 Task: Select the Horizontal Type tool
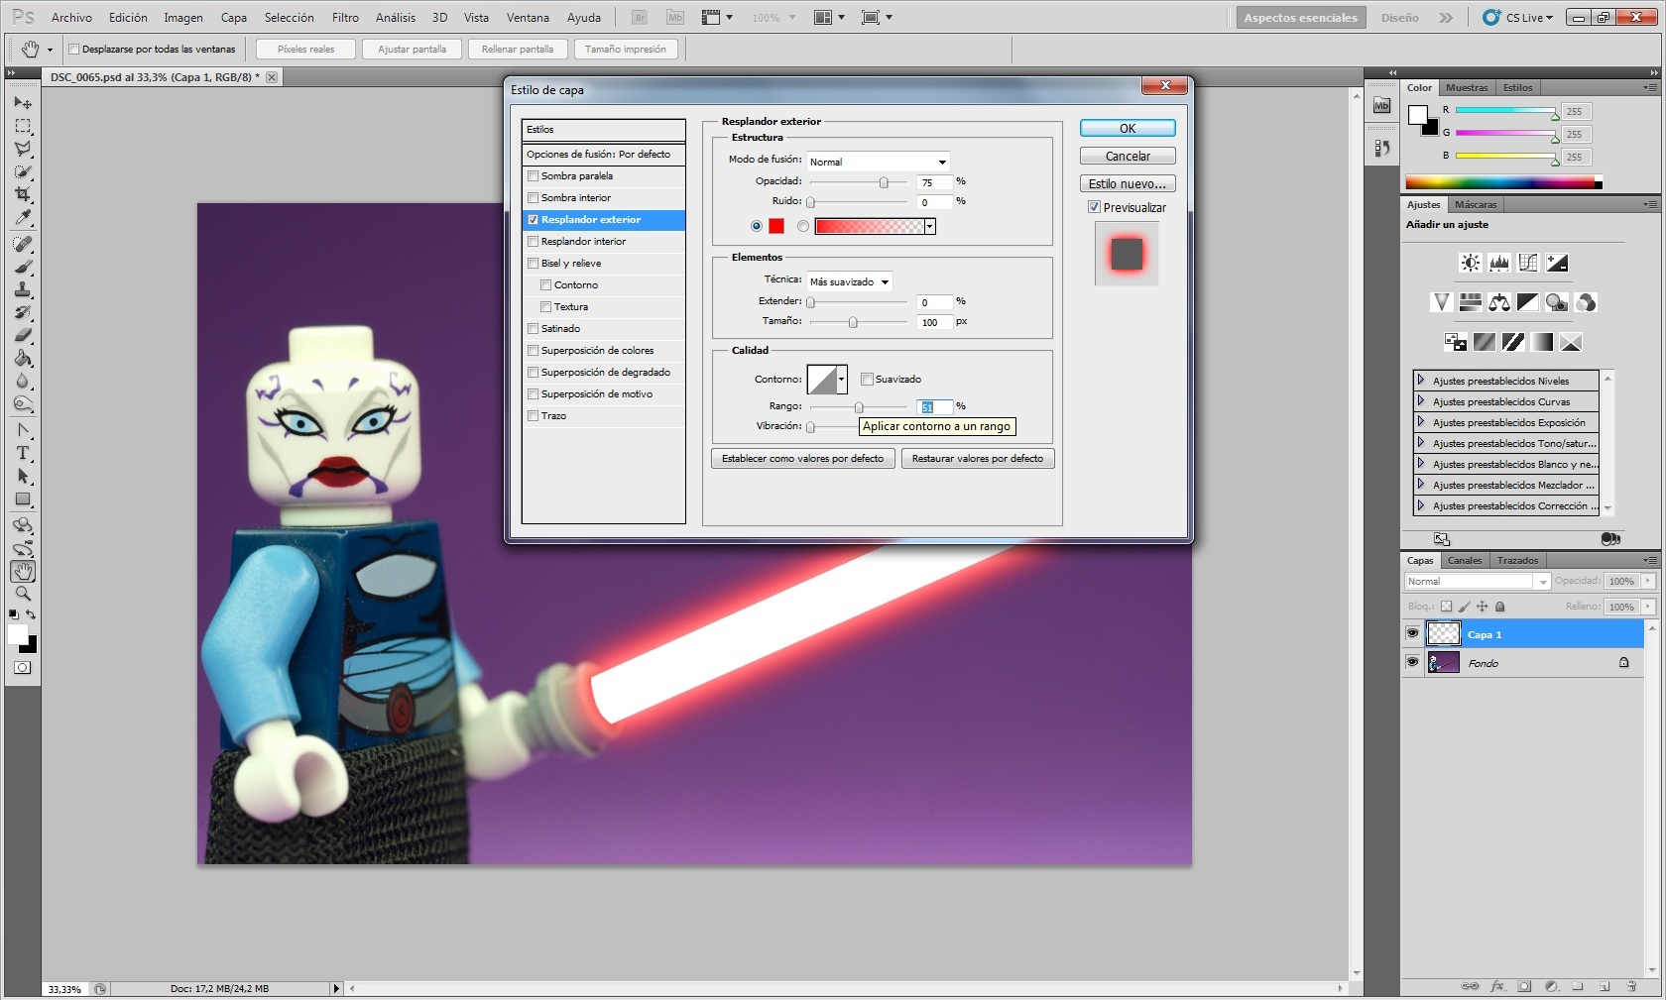[x=23, y=453]
